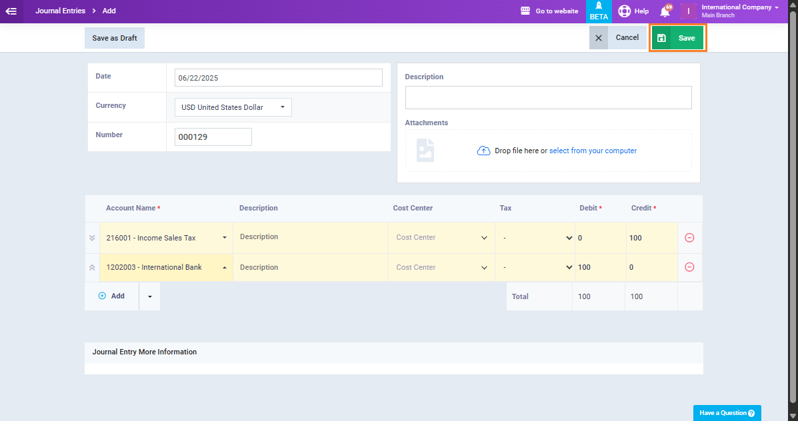Click Go to website link
Screen dimensions: 798x421
click(557, 11)
